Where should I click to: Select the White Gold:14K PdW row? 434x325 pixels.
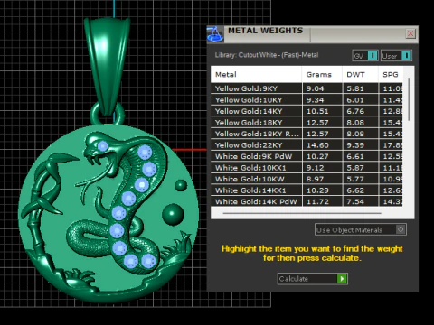[307, 201]
